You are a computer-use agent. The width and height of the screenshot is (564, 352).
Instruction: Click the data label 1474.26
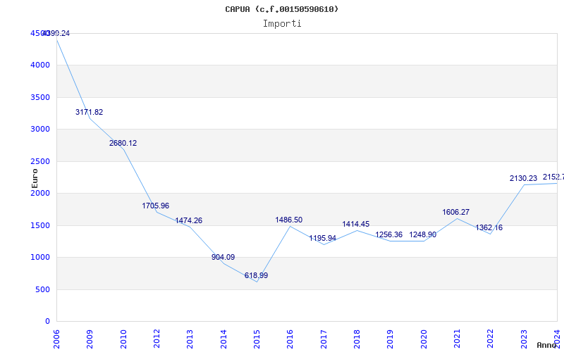tap(189, 220)
